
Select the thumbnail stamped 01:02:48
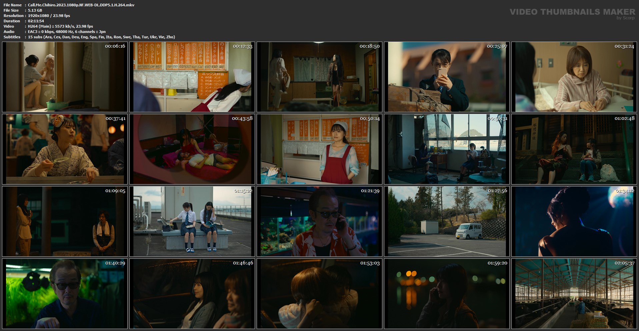pos(574,149)
